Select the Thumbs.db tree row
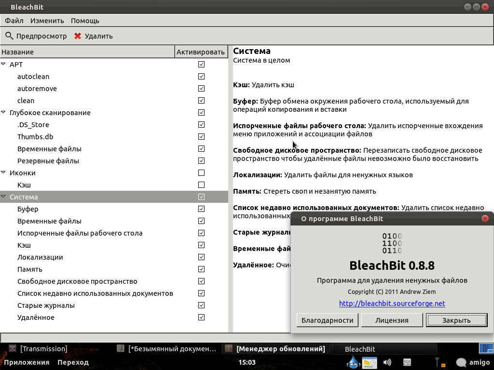The height and width of the screenshot is (370, 494). pos(114,136)
